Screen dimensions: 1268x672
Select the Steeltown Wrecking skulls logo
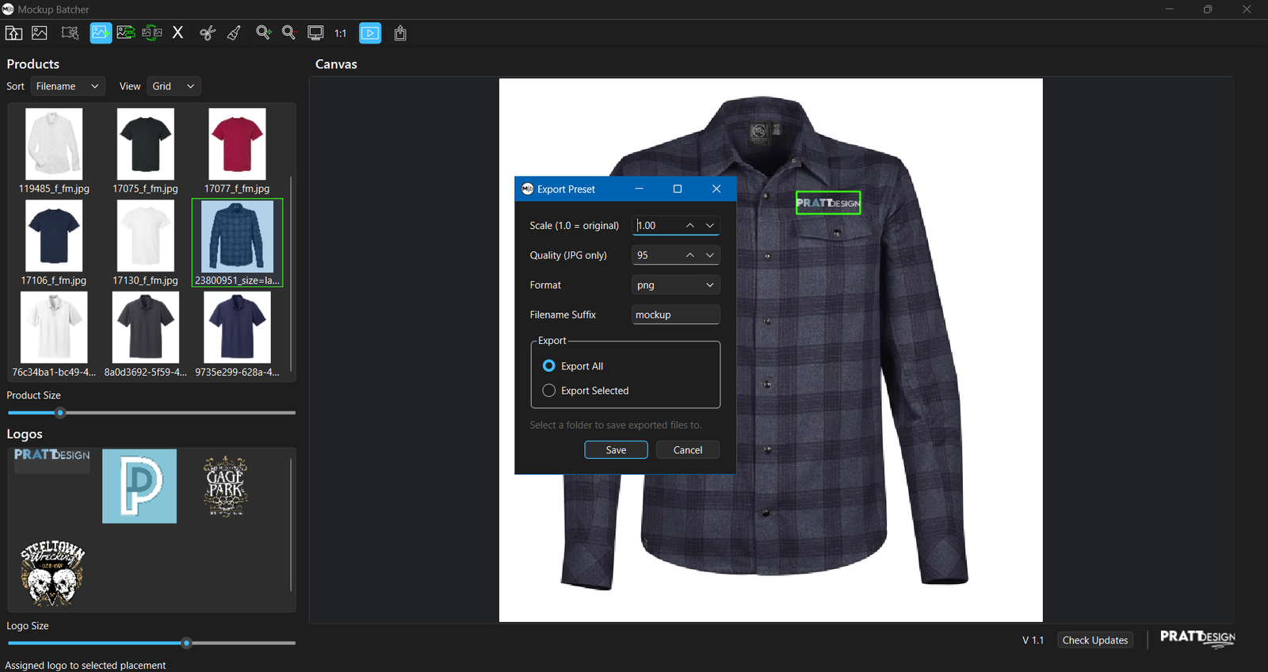(x=52, y=573)
